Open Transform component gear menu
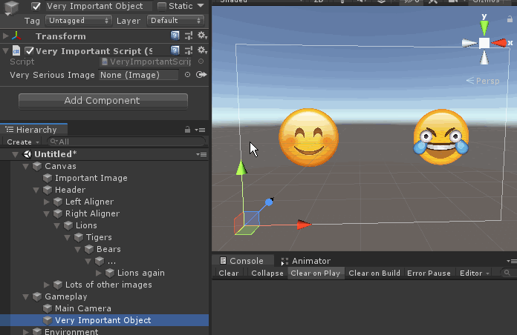517x335 pixels. [202, 36]
